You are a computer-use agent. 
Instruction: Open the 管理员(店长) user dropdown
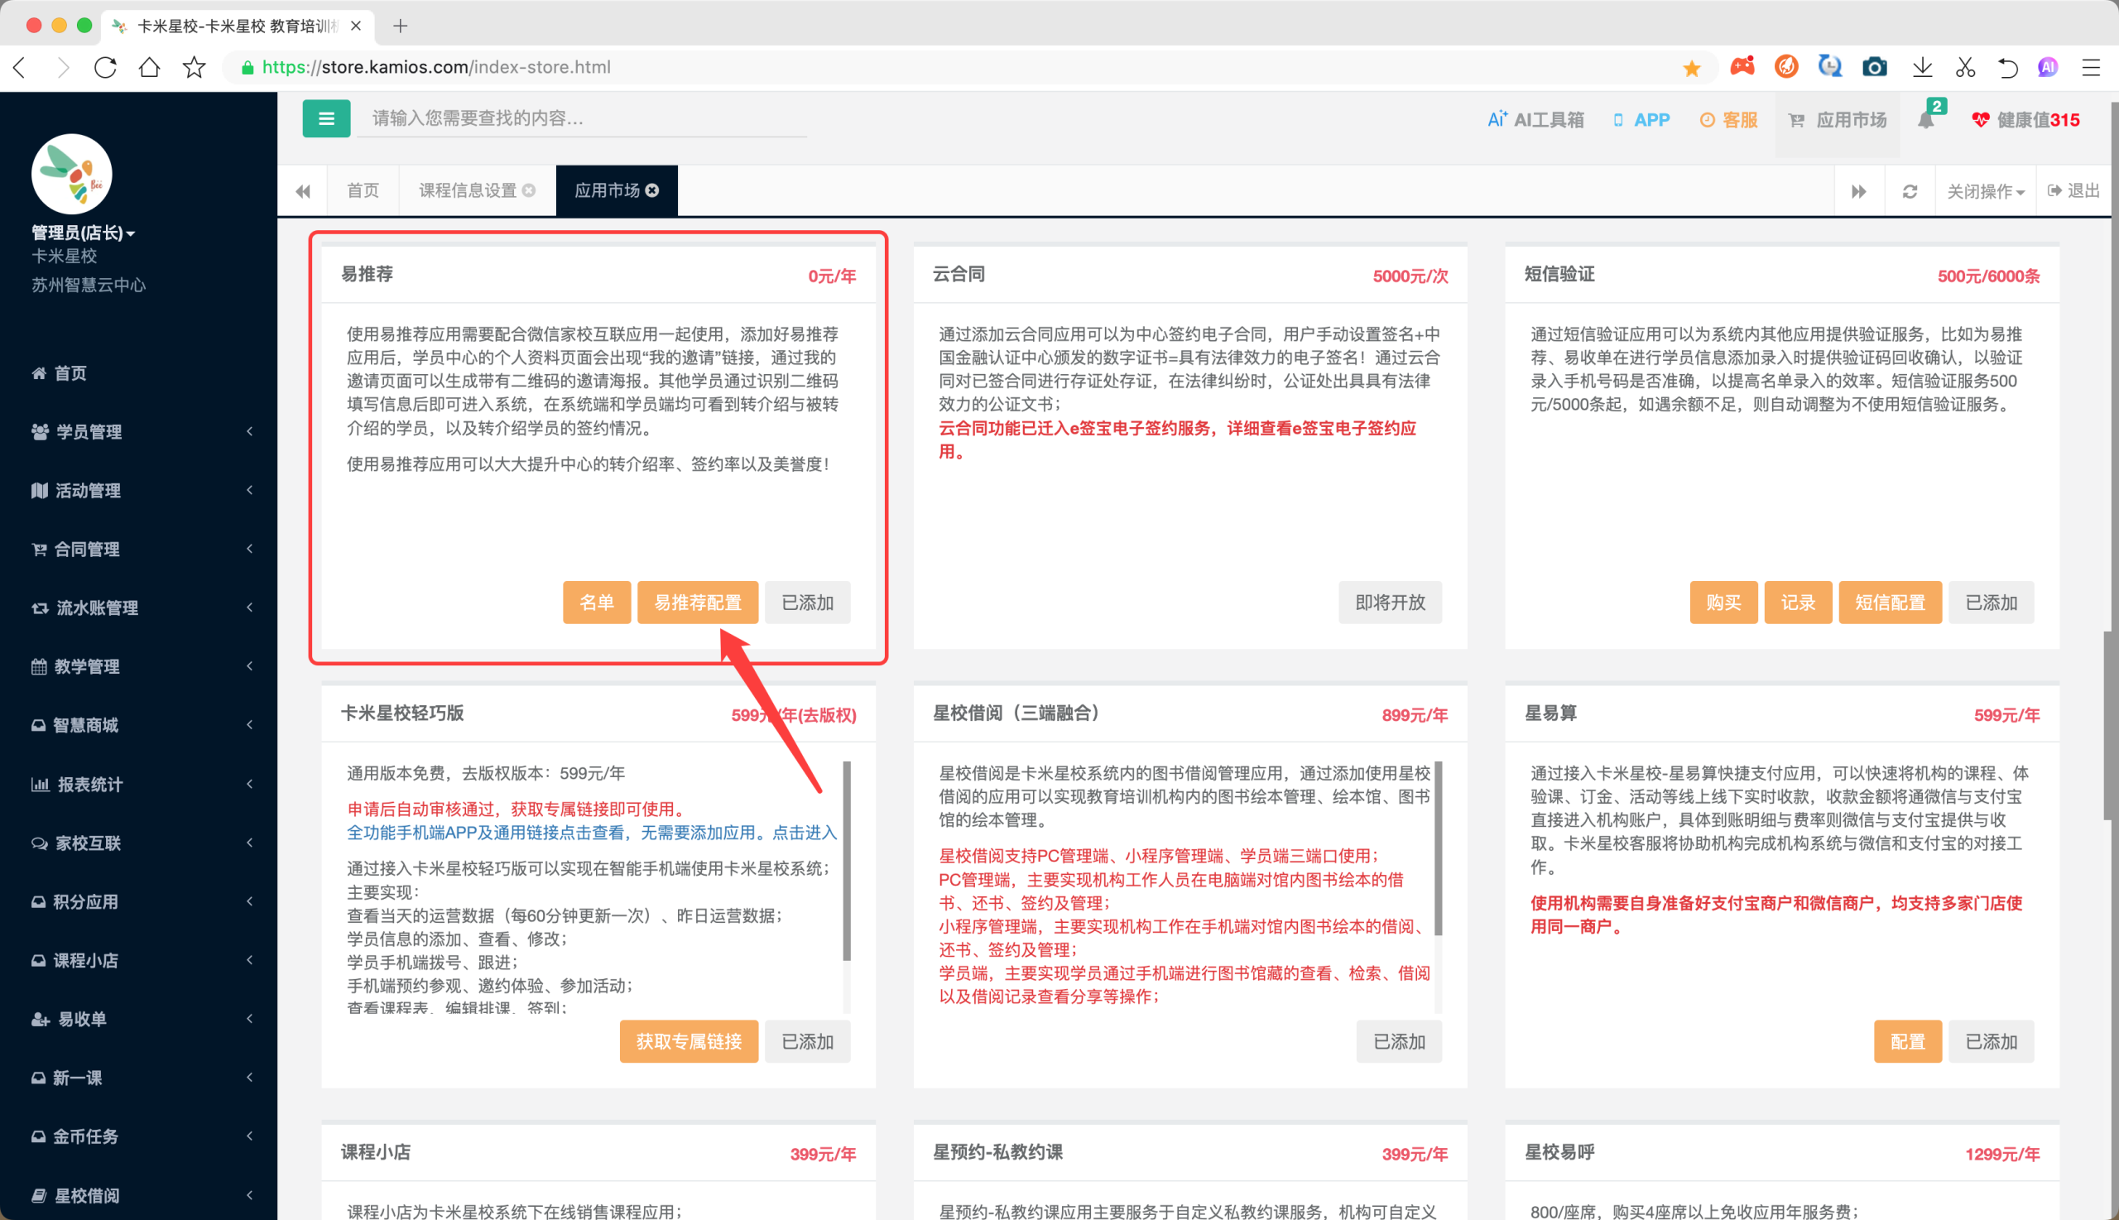83,232
